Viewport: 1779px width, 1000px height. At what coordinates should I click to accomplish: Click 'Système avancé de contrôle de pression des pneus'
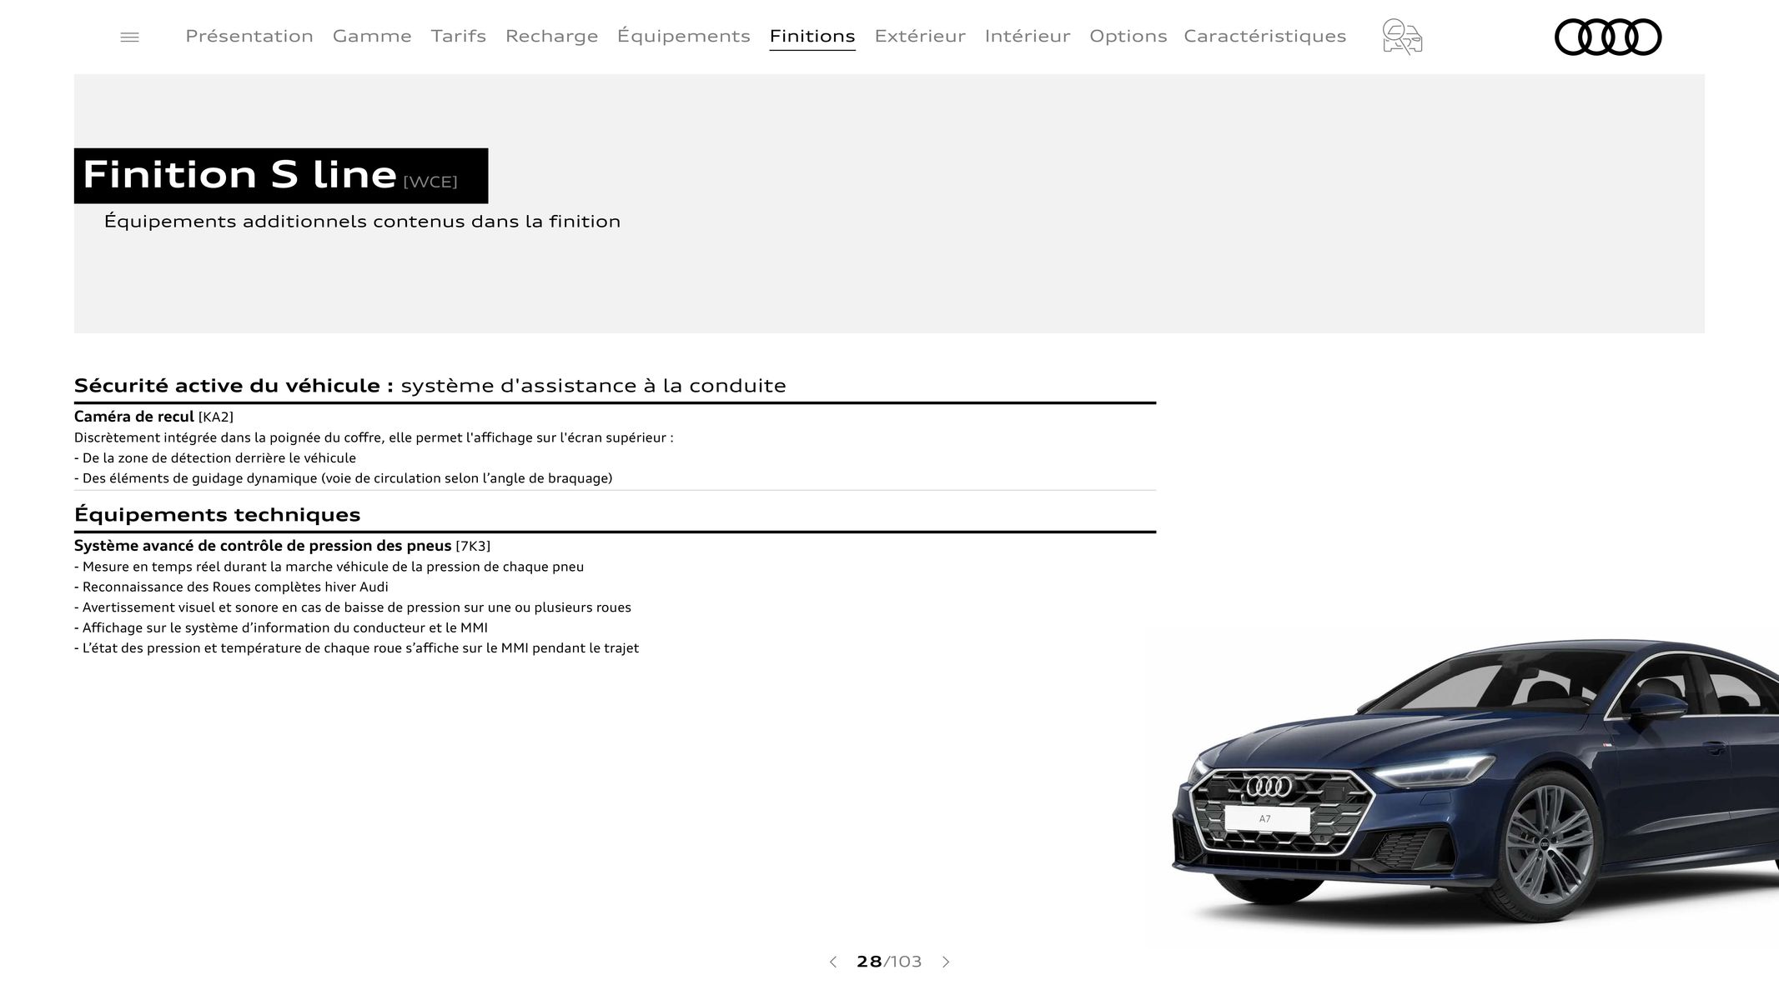(x=263, y=546)
